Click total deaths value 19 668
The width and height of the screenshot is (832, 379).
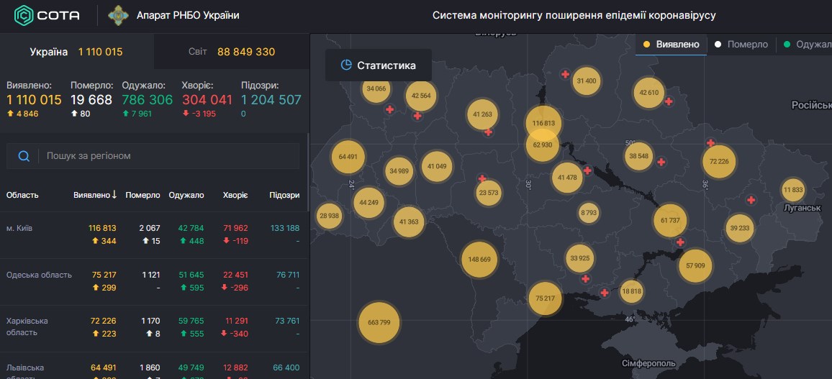pos(91,100)
